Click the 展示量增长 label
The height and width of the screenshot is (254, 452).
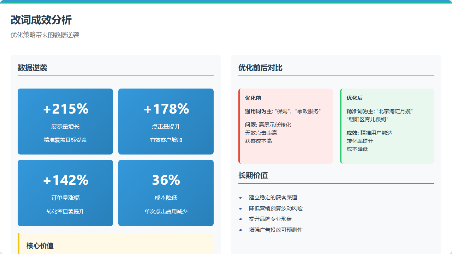point(65,127)
